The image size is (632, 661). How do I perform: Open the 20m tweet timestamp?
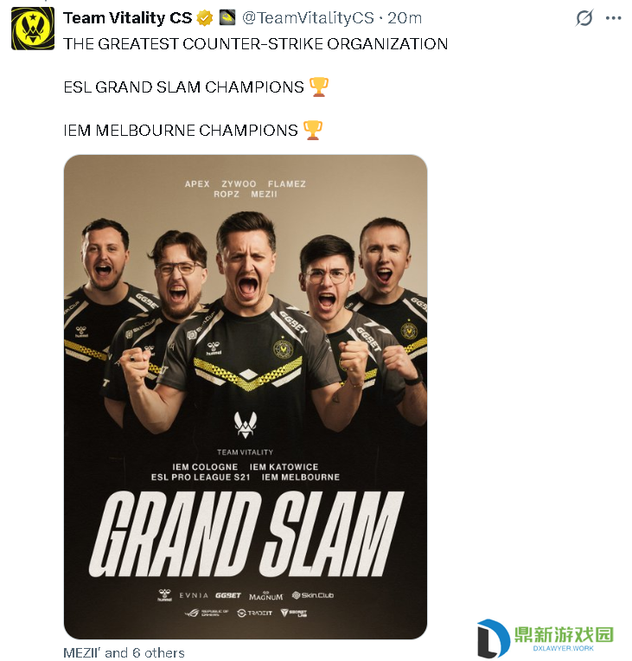pos(405,17)
